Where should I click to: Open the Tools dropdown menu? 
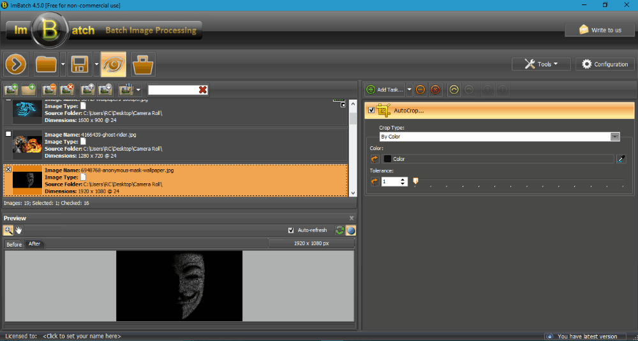point(541,64)
